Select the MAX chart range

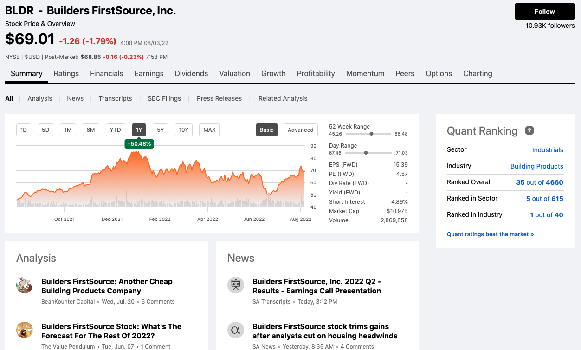pyautogui.click(x=209, y=130)
